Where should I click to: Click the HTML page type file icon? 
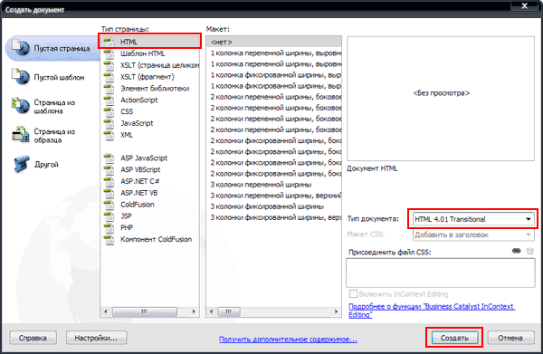110,42
